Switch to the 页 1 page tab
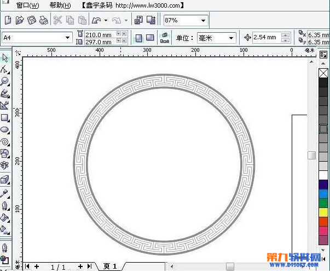This screenshot has width=330, height=273. click(x=110, y=266)
